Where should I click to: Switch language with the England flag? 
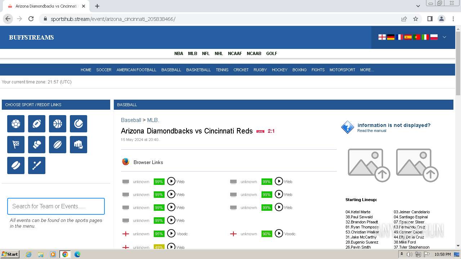coord(382,37)
